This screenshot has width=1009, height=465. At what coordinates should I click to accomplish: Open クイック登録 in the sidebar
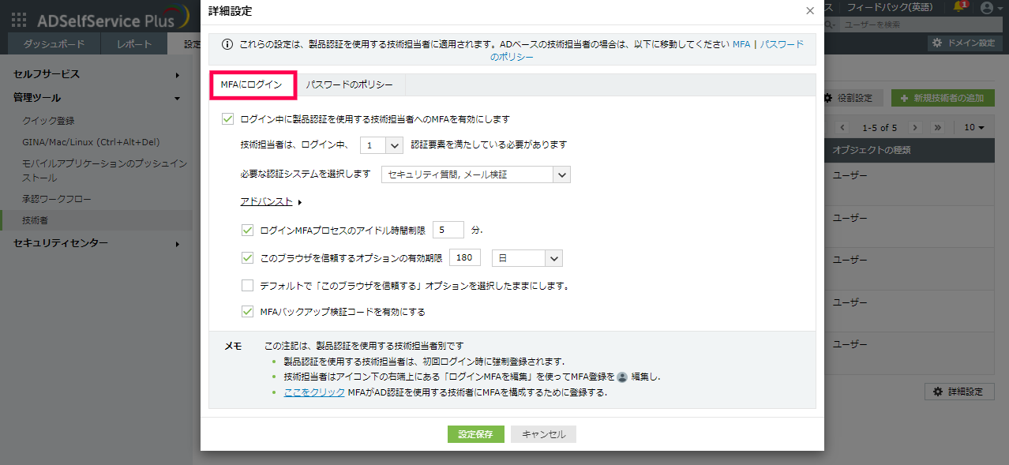48,121
